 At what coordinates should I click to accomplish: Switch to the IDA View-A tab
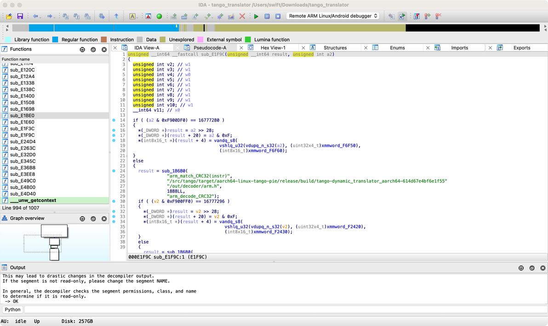[x=146, y=48]
